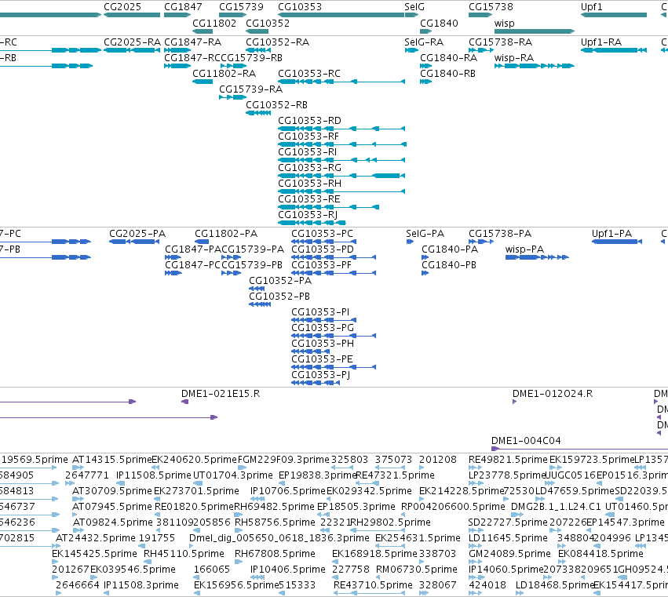Select protein wisp-PA label

click(x=524, y=249)
